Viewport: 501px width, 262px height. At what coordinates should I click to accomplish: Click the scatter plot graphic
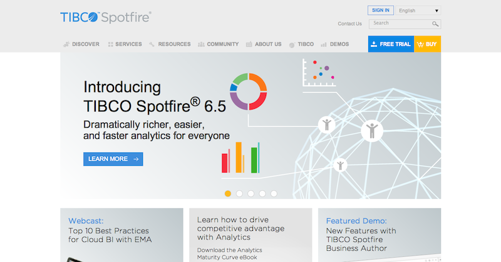tap(319, 73)
